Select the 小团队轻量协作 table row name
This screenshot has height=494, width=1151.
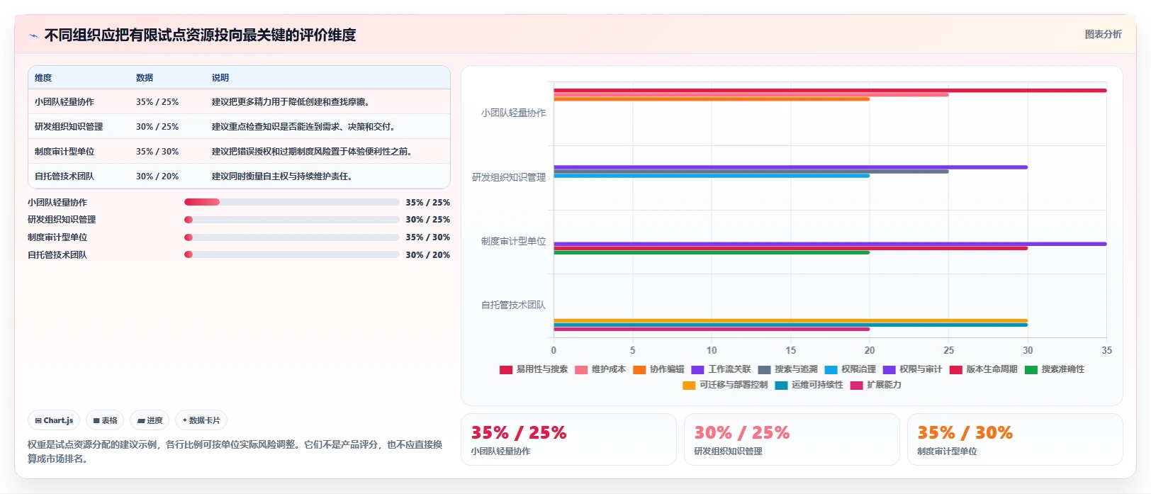tap(64, 102)
